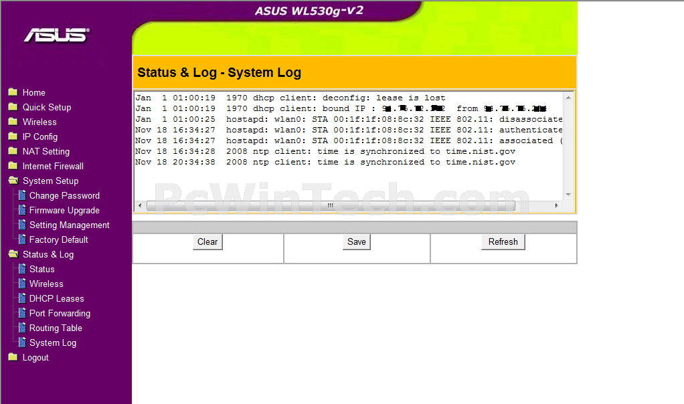Viewport: 684px width, 404px height.
Task: Collapse the System Setup open-folder icon
Action: 13,181
